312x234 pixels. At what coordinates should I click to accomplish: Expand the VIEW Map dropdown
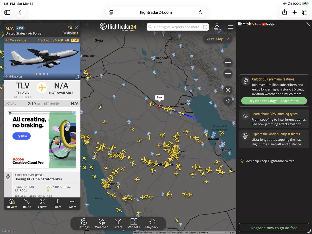218,39
